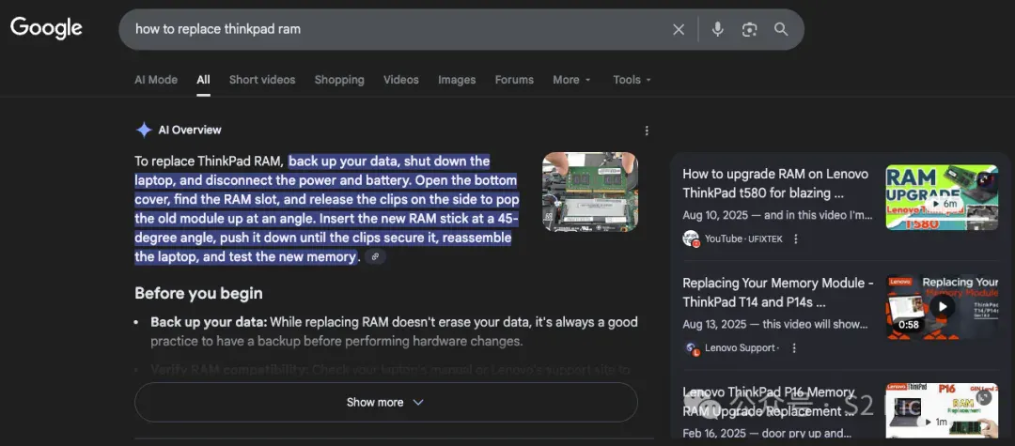Open the Images tab
1015x446 pixels.
[x=457, y=80]
